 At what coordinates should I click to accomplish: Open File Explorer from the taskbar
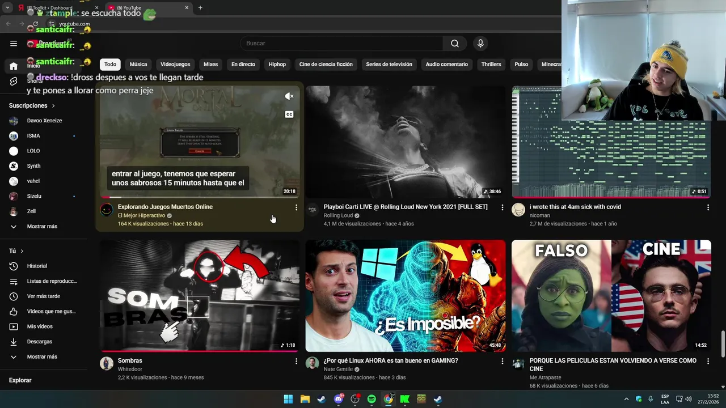(x=305, y=399)
